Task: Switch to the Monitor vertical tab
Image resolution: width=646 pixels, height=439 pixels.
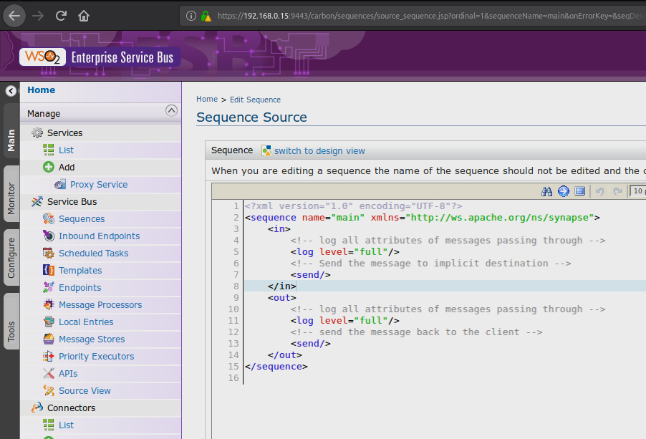Action: (x=11, y=198)
